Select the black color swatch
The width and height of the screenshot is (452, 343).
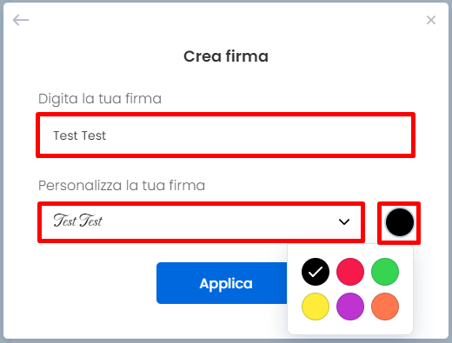tap(316, 272)
